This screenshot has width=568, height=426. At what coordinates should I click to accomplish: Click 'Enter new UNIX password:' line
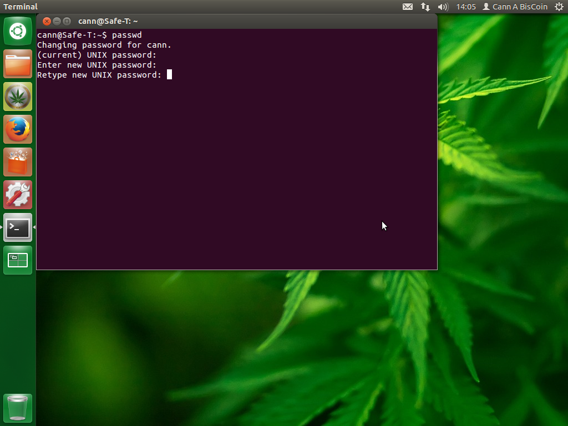(97, 65)
